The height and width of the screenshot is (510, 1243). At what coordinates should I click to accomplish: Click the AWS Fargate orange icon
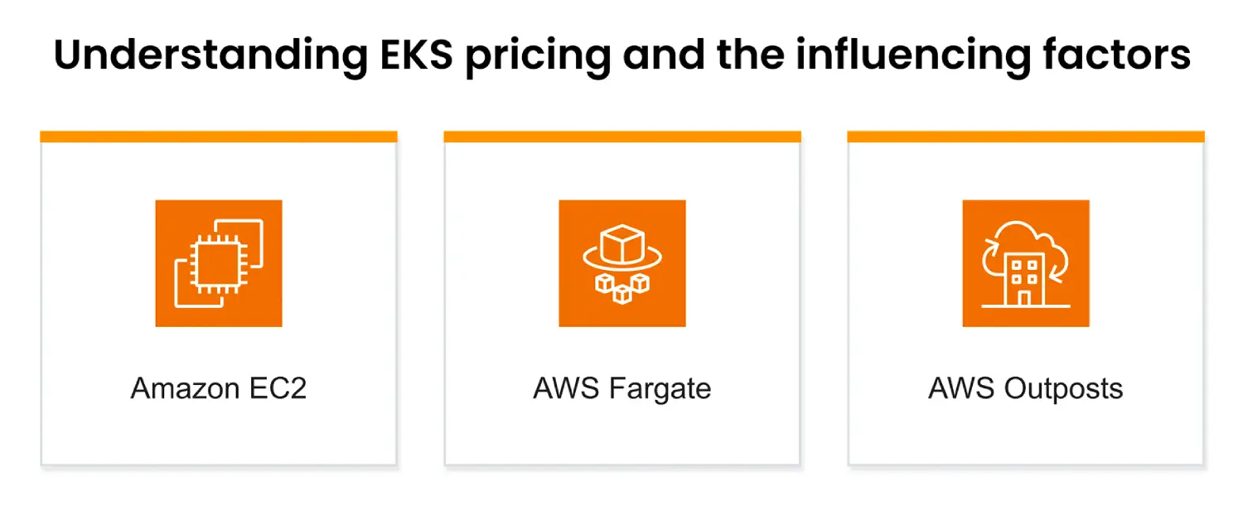622,263
